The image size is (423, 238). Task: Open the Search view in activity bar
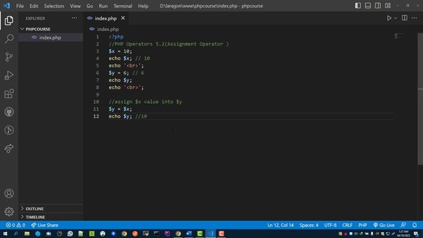(9, 38)
